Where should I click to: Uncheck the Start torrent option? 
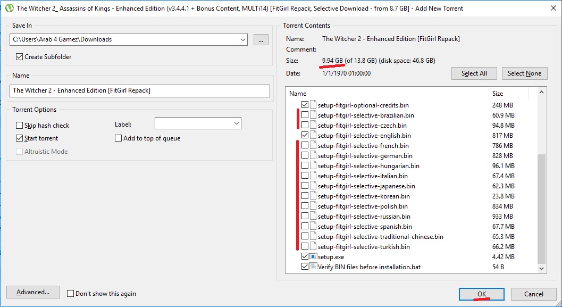19,138
